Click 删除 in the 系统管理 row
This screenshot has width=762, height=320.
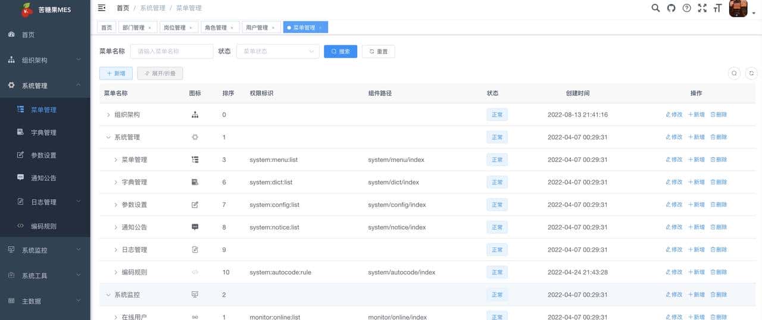pyautogui.click(x=719, y=137)
